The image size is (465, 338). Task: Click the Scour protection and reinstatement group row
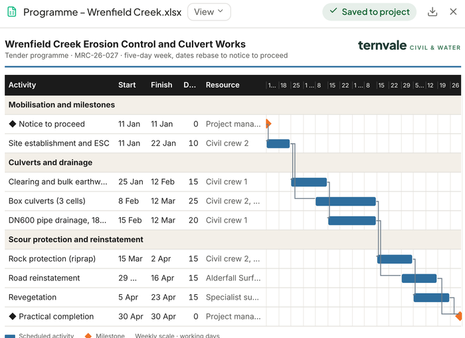pos(232,239)
